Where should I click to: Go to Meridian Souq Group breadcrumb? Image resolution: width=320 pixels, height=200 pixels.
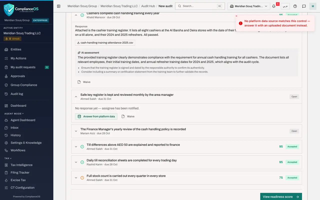pos(82,6)
